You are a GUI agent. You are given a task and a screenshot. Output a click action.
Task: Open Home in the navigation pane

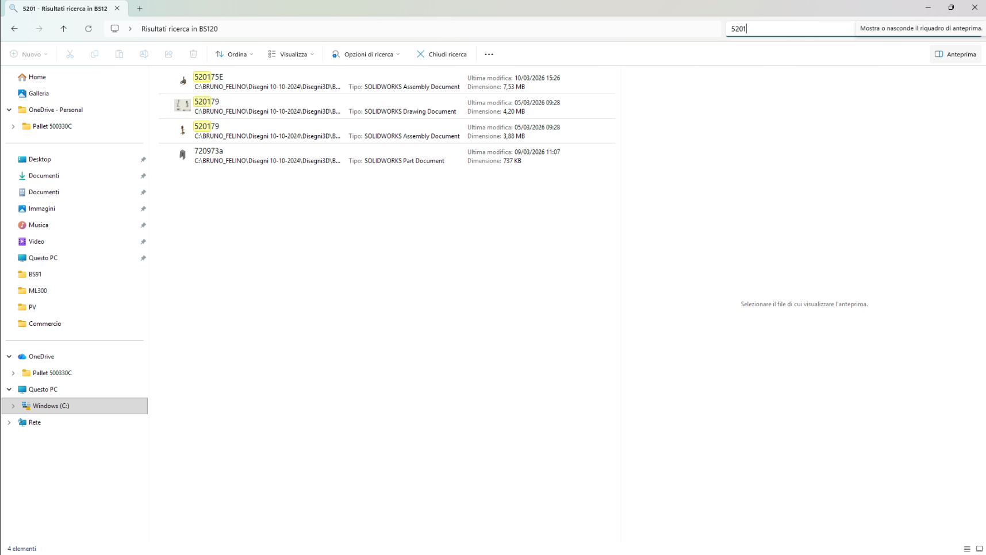pos(37,77)
